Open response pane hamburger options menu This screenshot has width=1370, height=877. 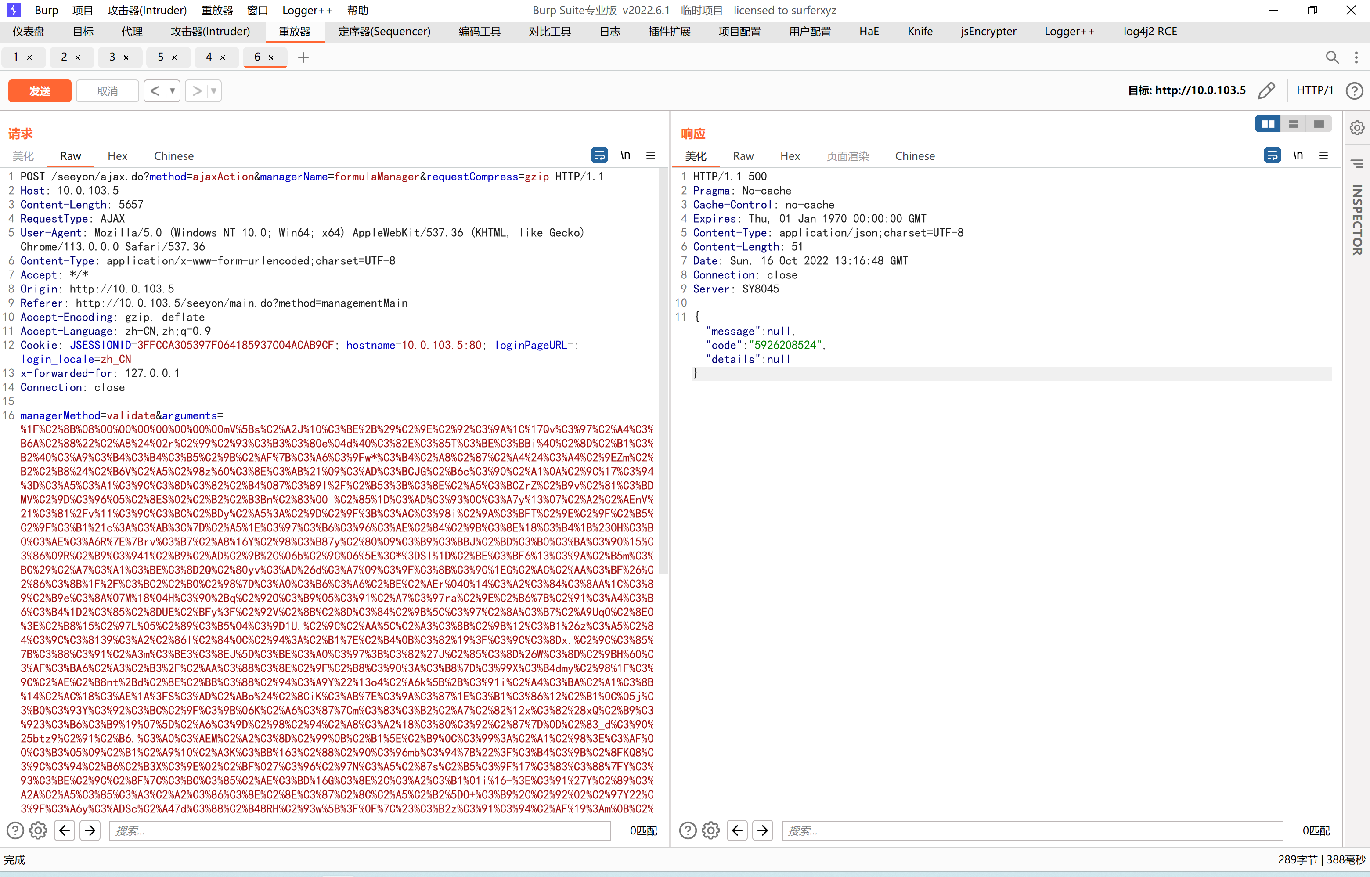point(1323,155)
